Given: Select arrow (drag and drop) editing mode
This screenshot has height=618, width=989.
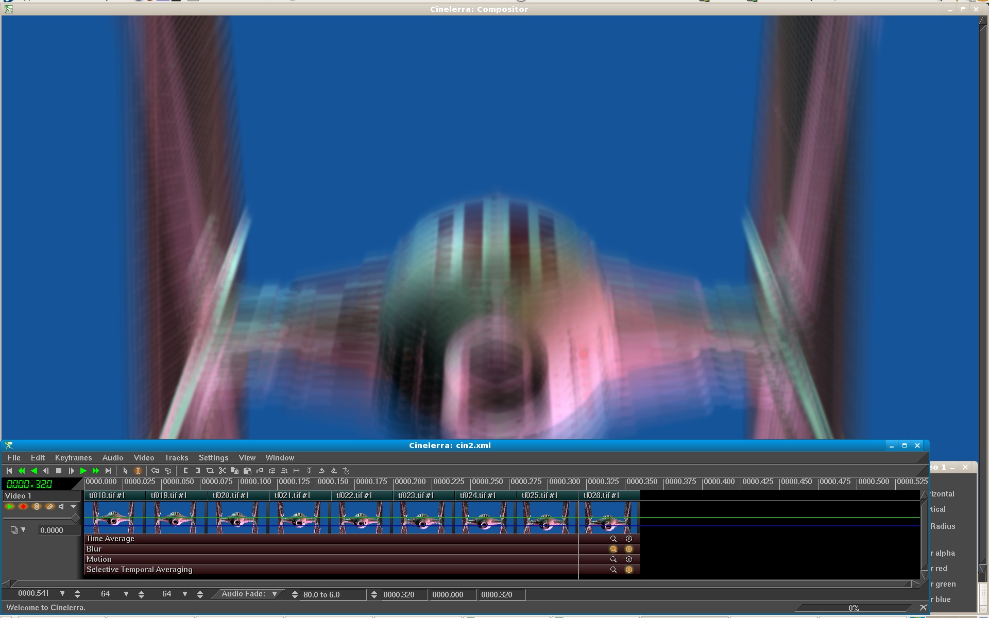Looking at the screenshot, I should tap(125, 471).
